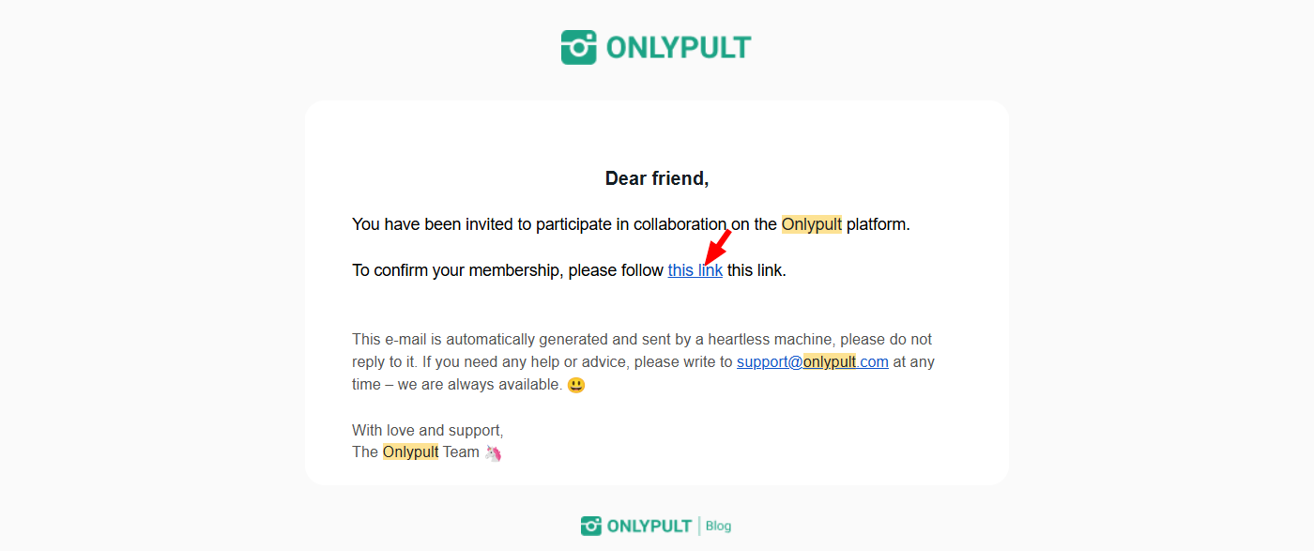Click the word "Team" in the signature

point(461,452)
